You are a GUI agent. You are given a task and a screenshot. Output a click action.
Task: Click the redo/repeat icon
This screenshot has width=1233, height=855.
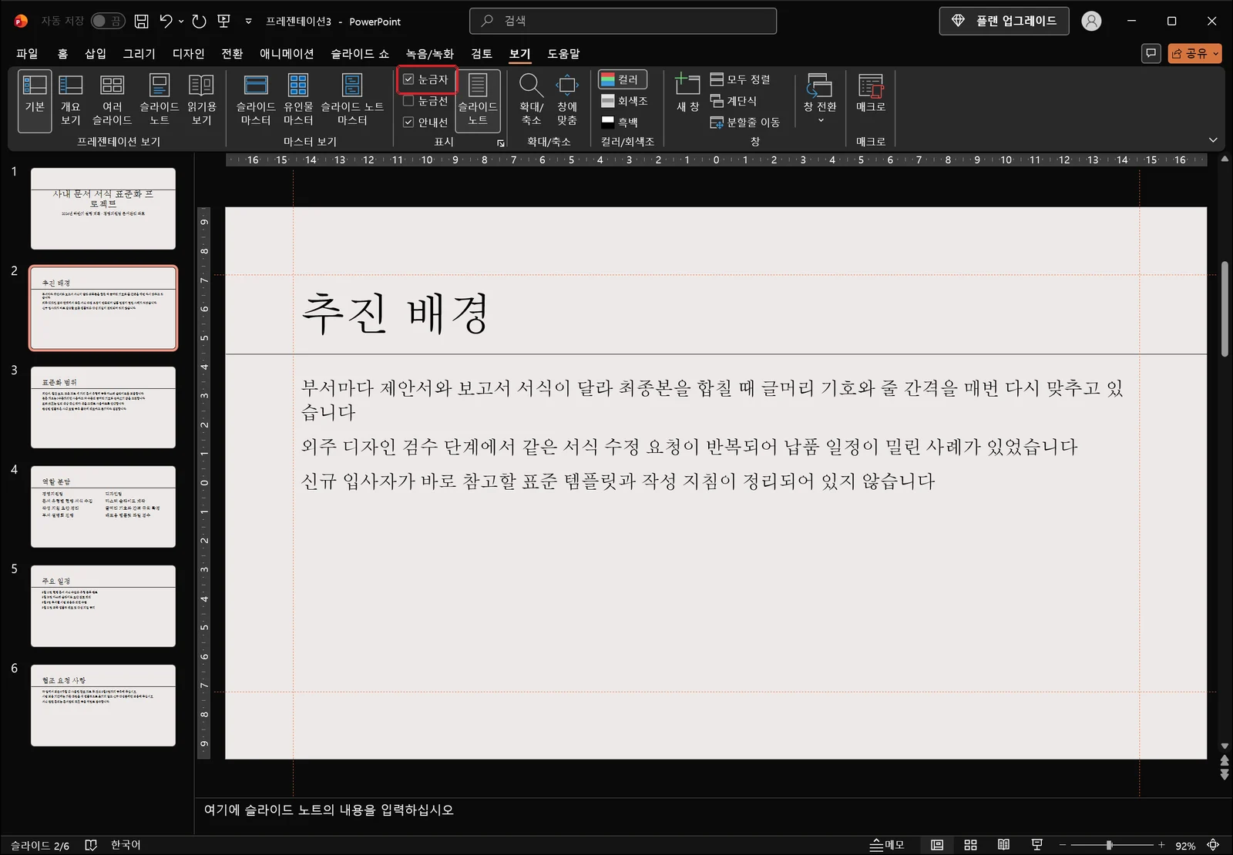(x=199, y=21)
